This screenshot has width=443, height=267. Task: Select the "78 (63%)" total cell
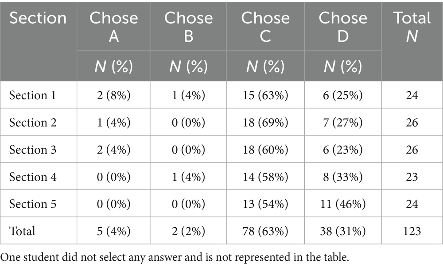click(265, 231)
